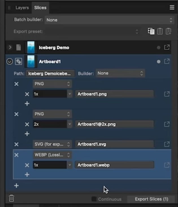The height and width of the screenshot is (207, 178).
Task: Expand the Iceberg Demo slice row
Action: (10, 47)
